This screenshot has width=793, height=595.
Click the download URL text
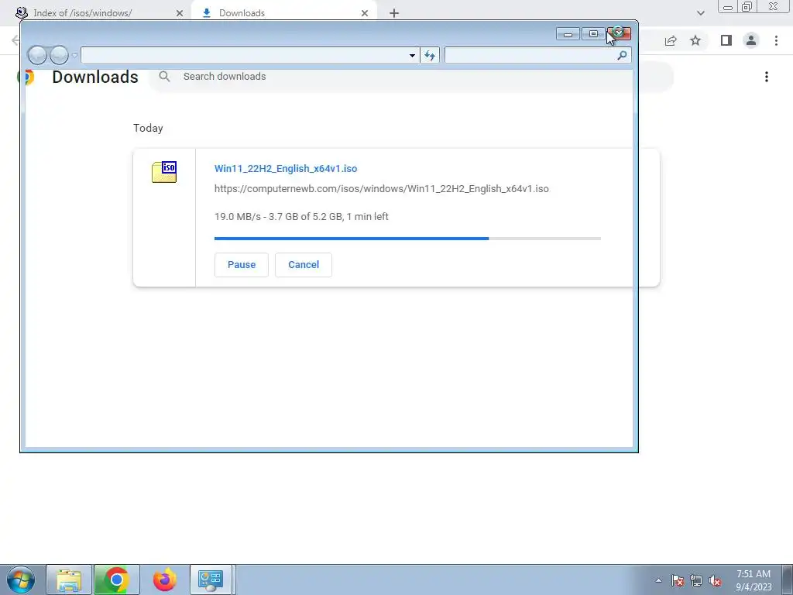pos(381,189)
